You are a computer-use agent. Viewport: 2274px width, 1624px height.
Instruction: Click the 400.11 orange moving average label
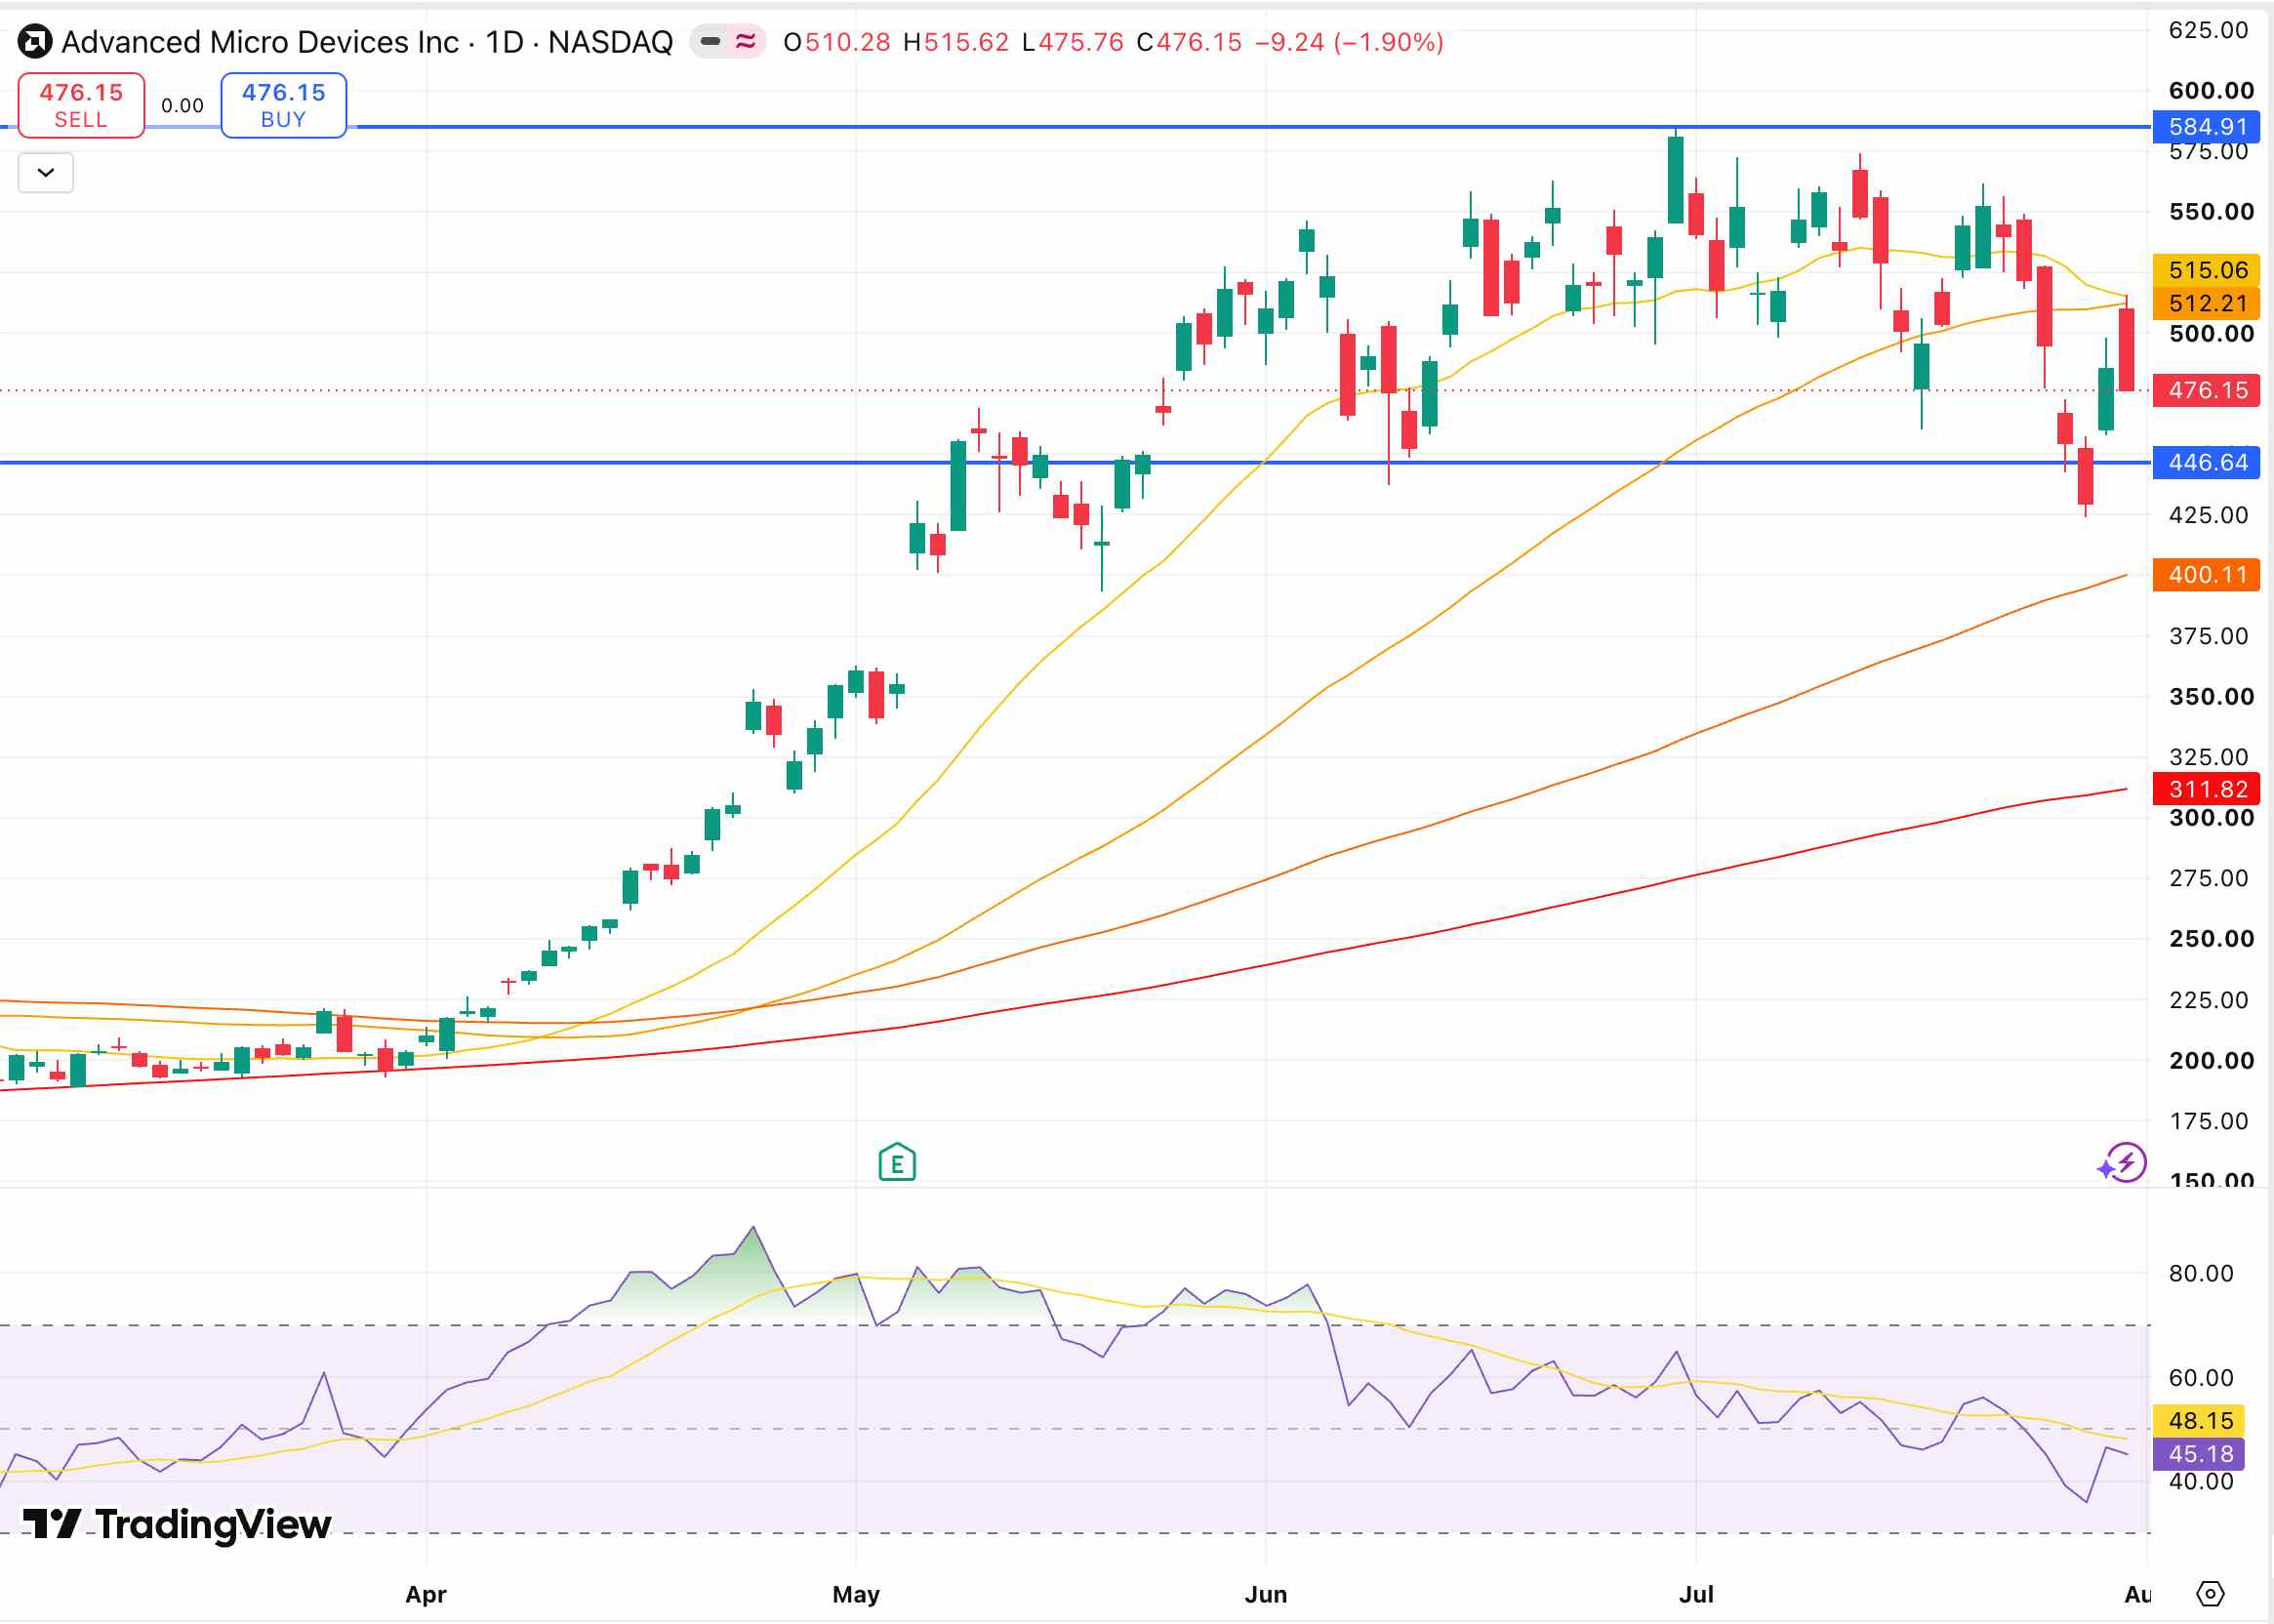tap(2206, 575)
